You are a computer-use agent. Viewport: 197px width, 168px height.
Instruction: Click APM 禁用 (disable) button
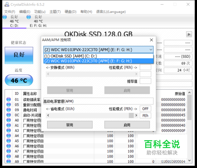70,125
